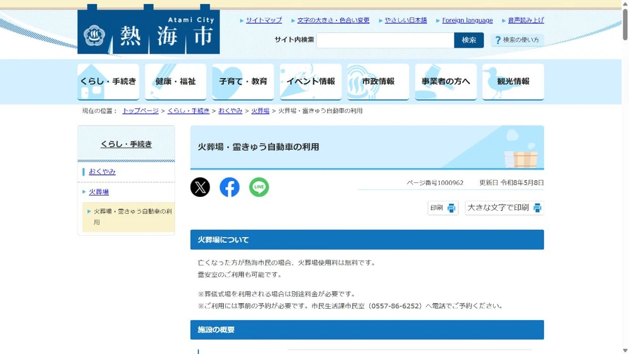Share page on X (Twitter) icon
The width and height of the screenshot is (629, 354).
200,187
